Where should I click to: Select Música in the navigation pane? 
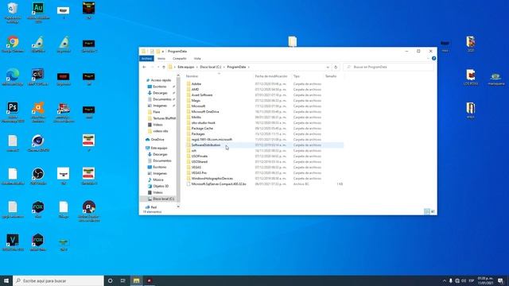click(x=158, y=180)
